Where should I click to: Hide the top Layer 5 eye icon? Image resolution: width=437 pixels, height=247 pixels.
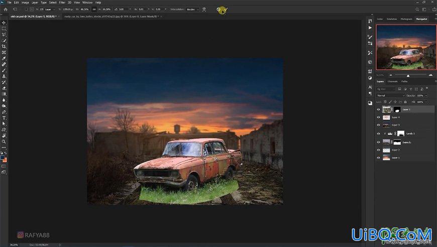378,109
